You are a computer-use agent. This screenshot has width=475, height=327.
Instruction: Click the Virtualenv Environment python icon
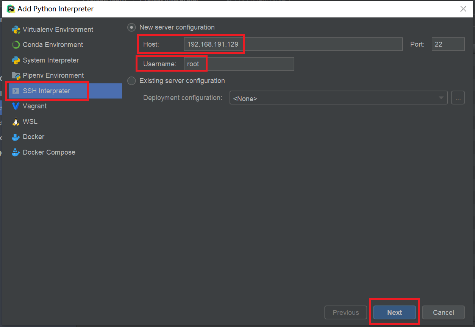pyautogui.click(x=16, y=30)
